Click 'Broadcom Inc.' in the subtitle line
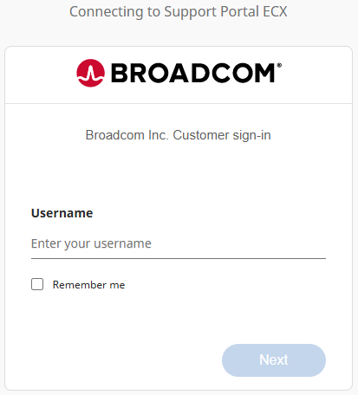The height and width of the screenshot is (395, 358). (x=127, y=135)
